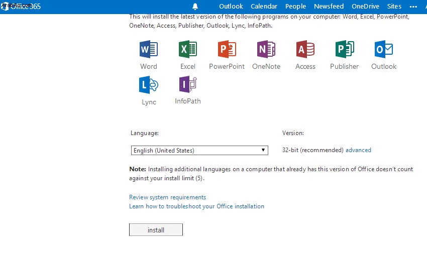Image resolution: width=427 pixels, height=253 pixels.
Task: Expand the Language dropdown list
Action: (x=199, y=151)
